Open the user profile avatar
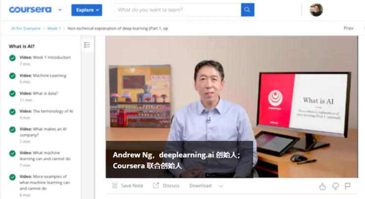Screen dimensions: 365x199 point(316,10)
